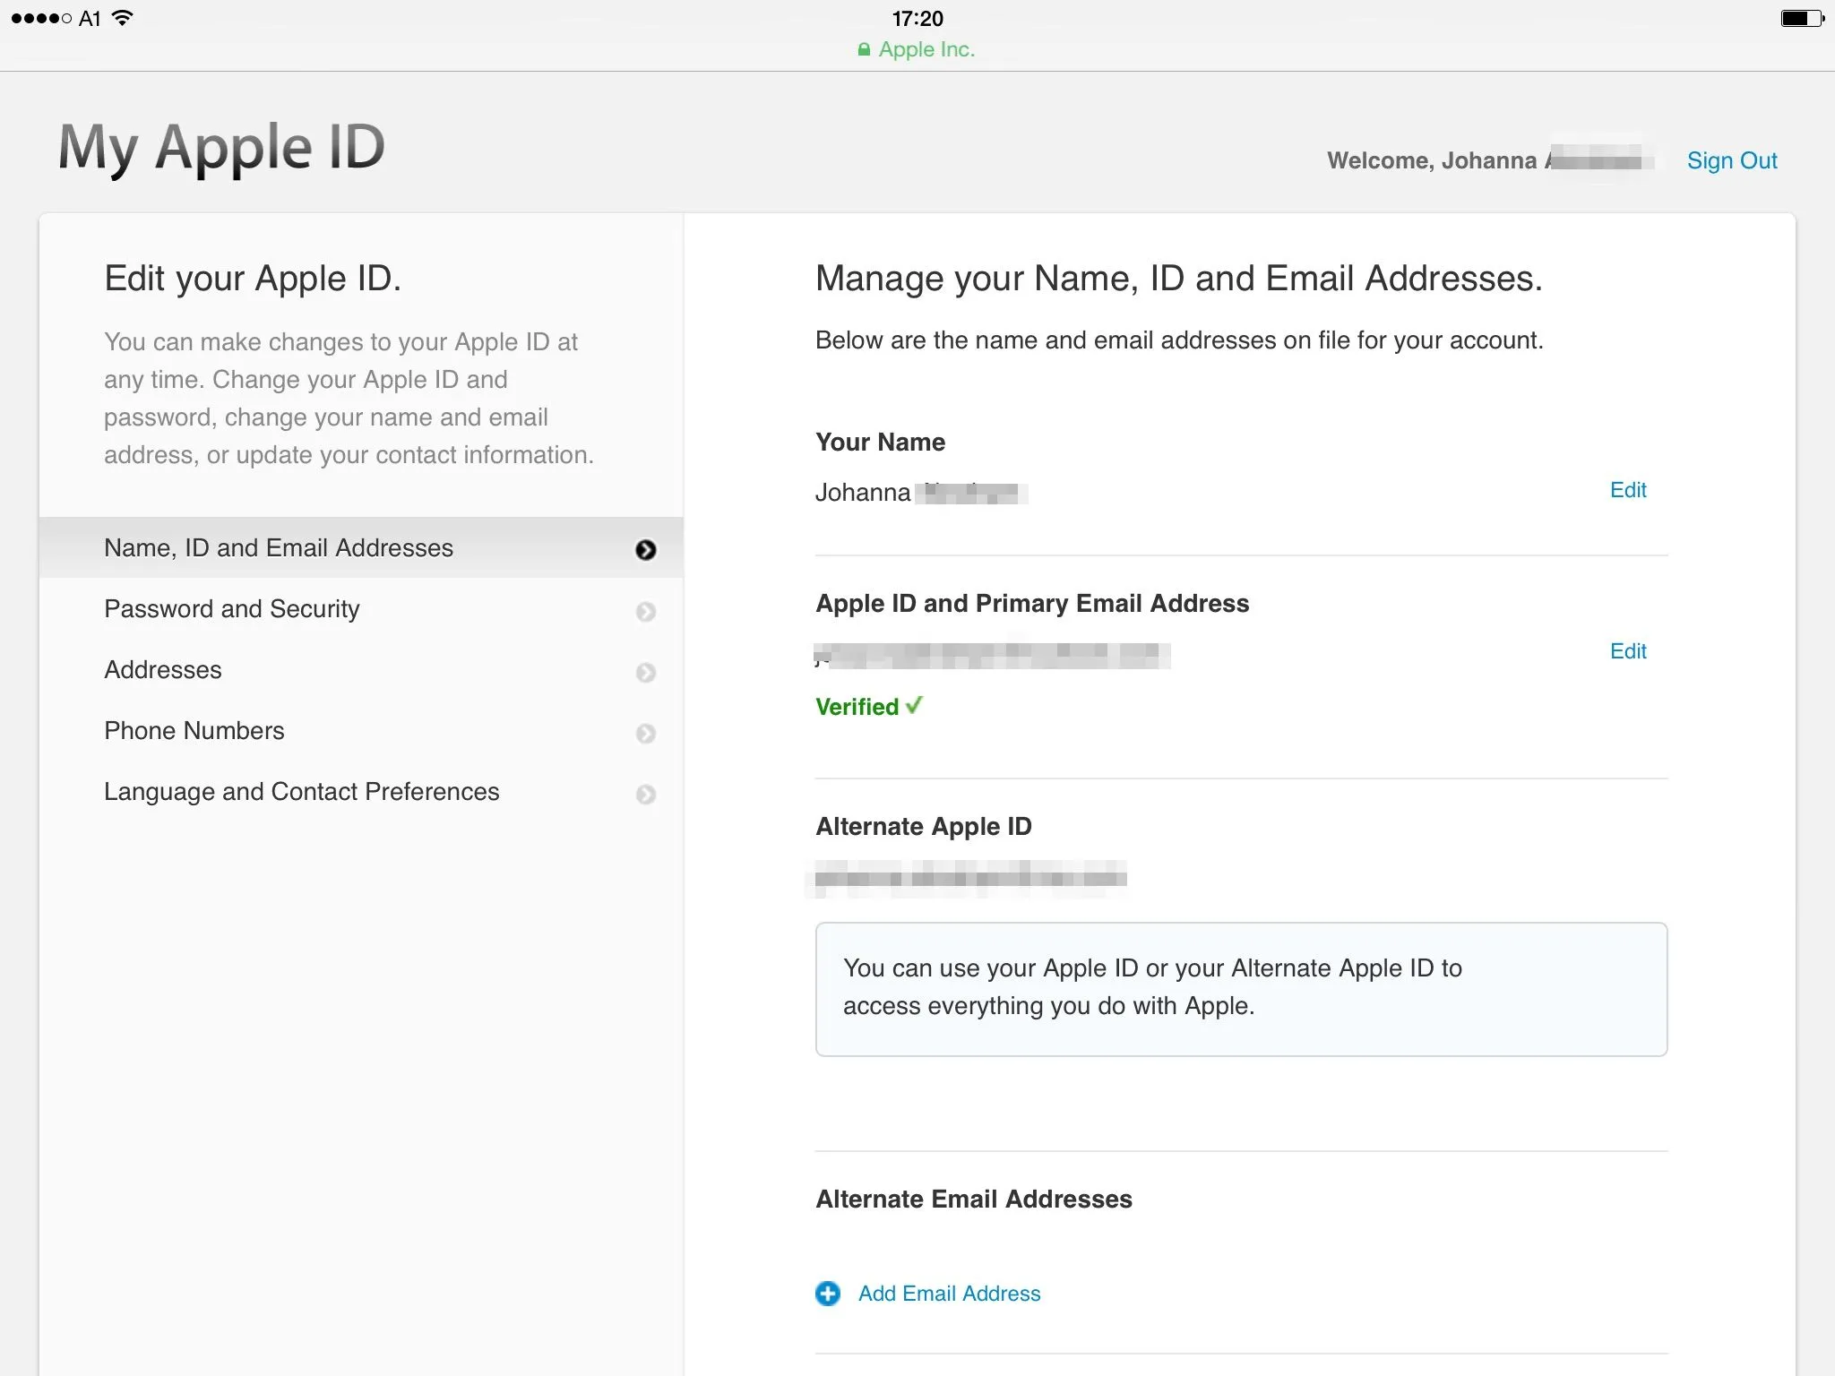This screenshot has height=1376, width=1835.
Task: Tap the Apple Inc. site name
Action: pos(926,50)
